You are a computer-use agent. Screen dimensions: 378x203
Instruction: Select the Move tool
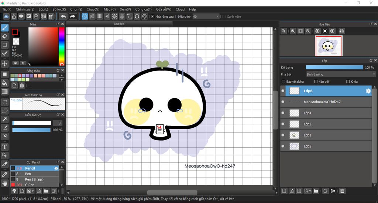click(x=4, y=64)
